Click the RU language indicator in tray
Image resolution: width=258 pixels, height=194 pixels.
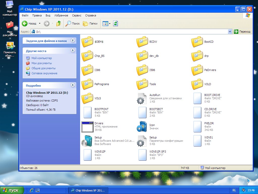coord(234,190)
